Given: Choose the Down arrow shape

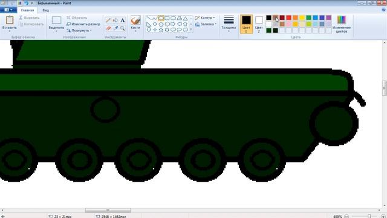Looking at the screenshot, I should click(x=149, y=30).
